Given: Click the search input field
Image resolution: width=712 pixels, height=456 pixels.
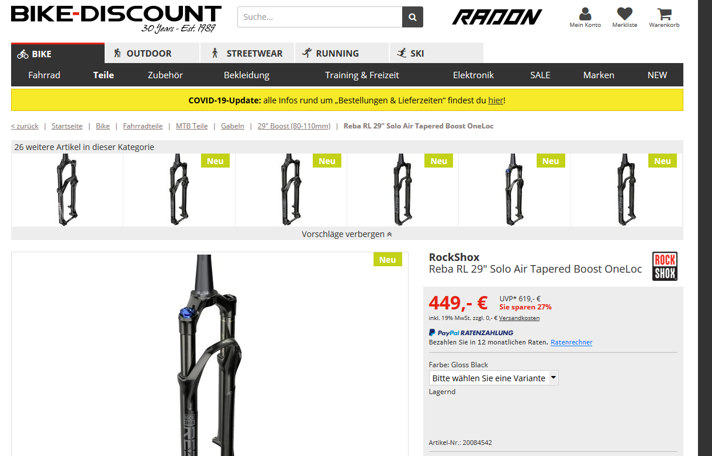Looking at the screenshot, I should (320, 17).
